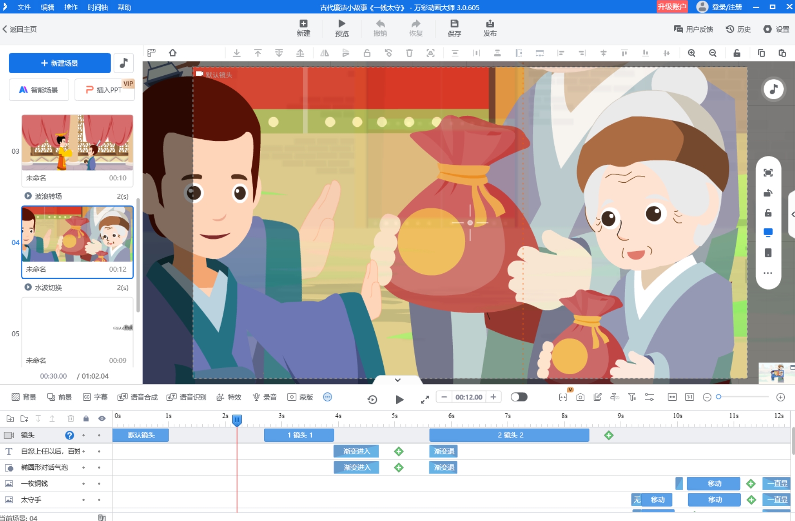
Task: Open 用户反馈 feedback
Action: (693, 29)
